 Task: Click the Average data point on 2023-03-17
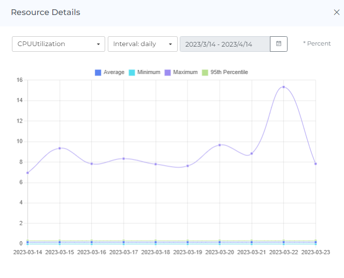pos(123,242)
